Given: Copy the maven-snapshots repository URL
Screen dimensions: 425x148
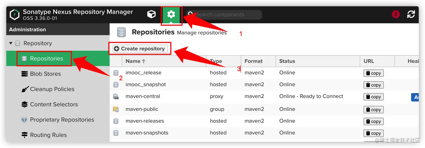Looking at the screenshot, I should pyautogui.click(x=374, y=133).
